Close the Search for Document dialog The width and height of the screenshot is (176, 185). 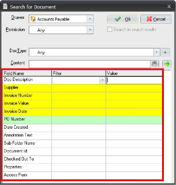(169, 6)
